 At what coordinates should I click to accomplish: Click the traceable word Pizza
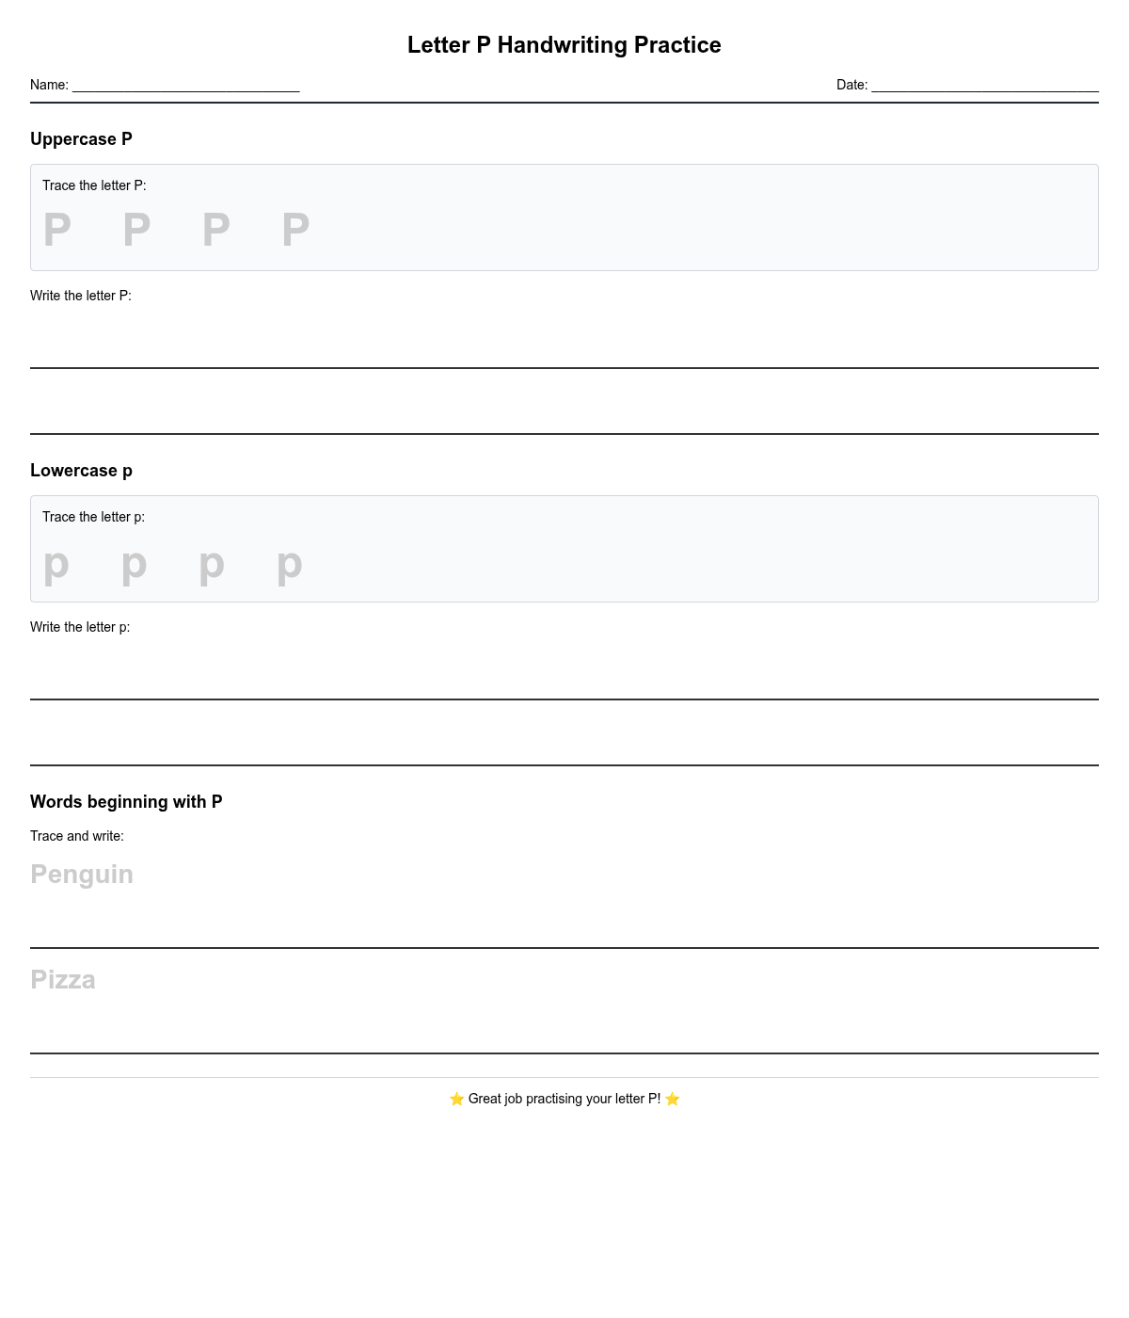click(x=63, y=980)
